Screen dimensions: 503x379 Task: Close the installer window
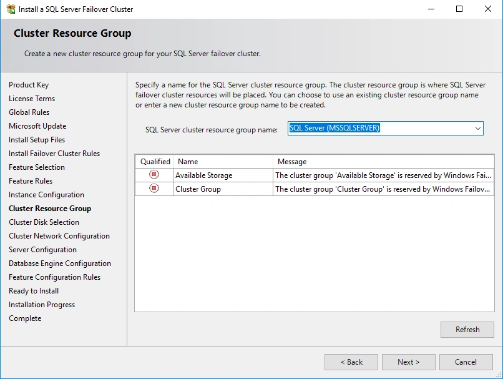point(488,9)
